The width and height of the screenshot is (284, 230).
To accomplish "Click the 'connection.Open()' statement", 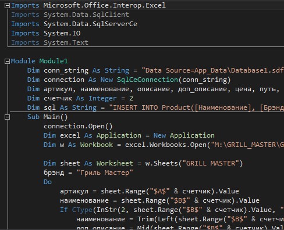I will click(78, 127).
